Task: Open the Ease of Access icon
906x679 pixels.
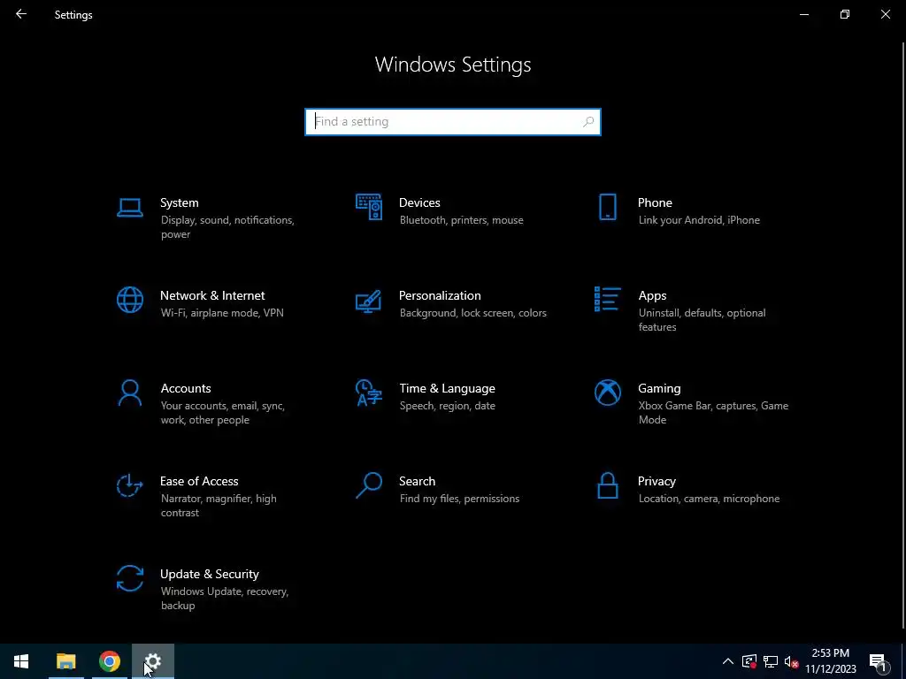Action: [129, 485]
